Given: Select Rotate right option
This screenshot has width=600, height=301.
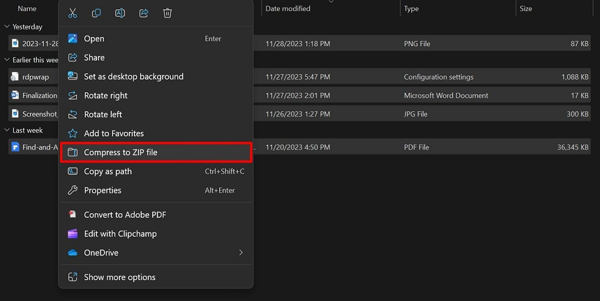Looking at the screenshot, I should pos(106,96).
